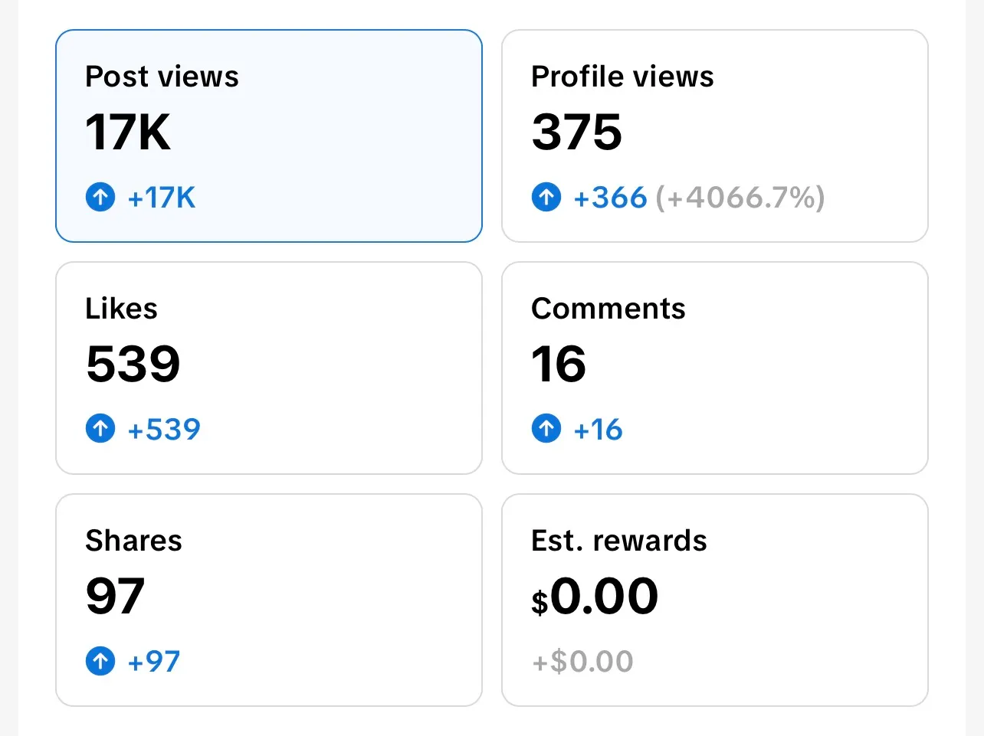Click the circular arrow icon beside +97 shares
This screenshot has height=736, width=984.
tap(100, 661)
